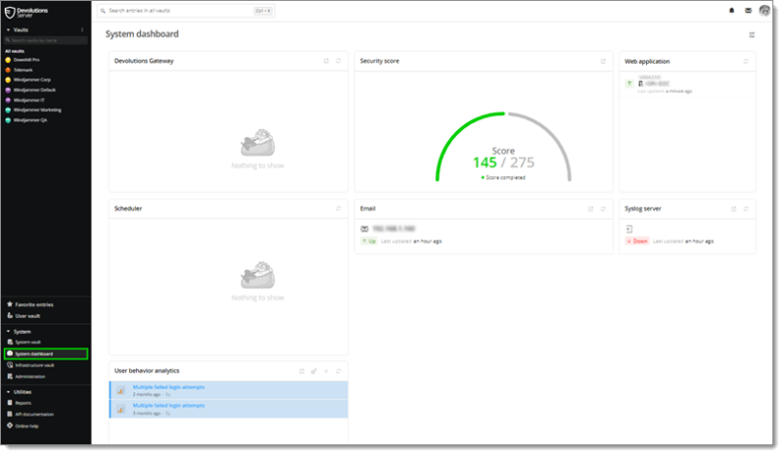Collapse the Vaults section
Screen dimensions: 783x455
pyautogui.click(x=8, y=30)
